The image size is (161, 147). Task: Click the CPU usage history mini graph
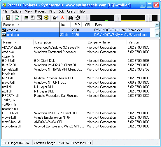(x=102, y=18)
